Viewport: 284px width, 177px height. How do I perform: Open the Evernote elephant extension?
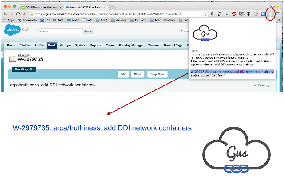212,14
